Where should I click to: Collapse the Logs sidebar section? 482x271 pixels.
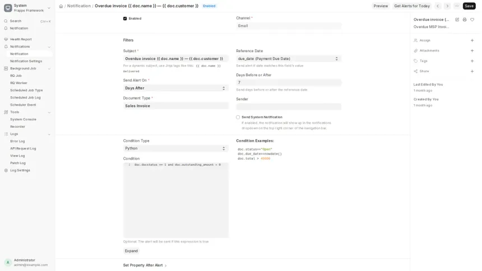49,134
